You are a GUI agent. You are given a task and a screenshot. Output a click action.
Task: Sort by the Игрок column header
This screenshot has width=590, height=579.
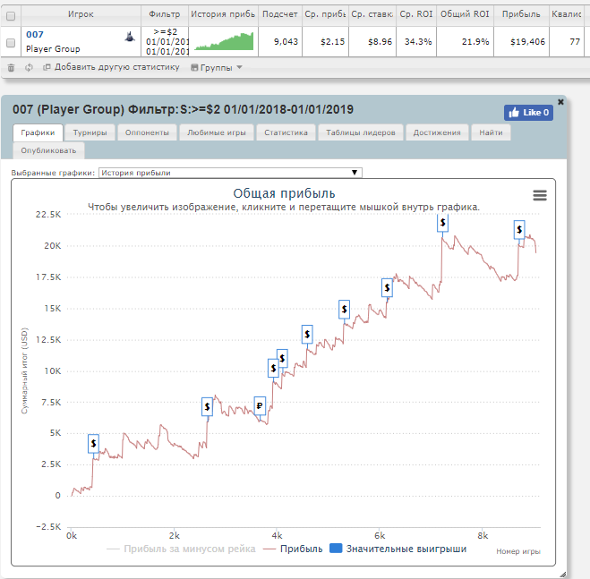tap(81, 14)
